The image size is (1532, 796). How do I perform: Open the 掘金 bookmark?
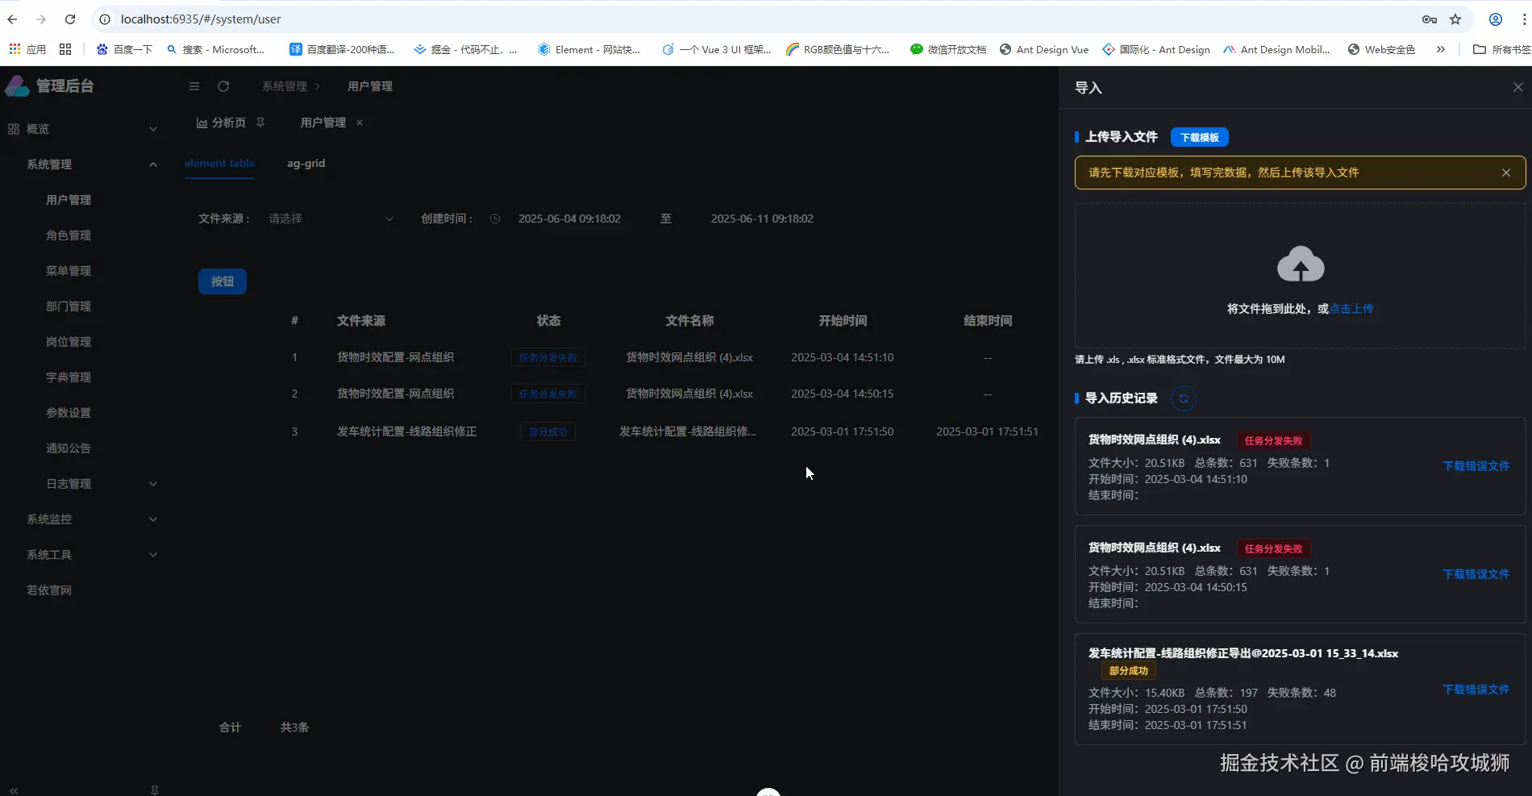[x=465, y=49]
